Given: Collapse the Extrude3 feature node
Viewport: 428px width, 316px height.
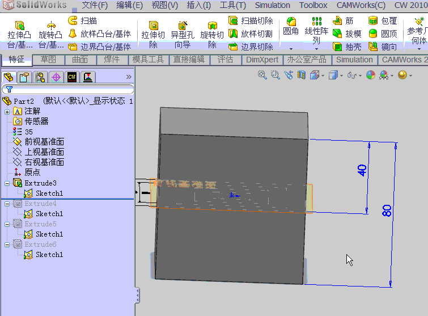Looking at the screenshot, I should (7, 184).
